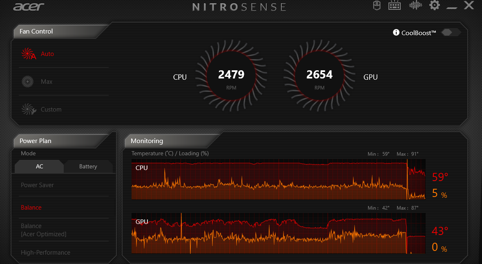Click the GPU temperature value 43°

click(440, 231)
